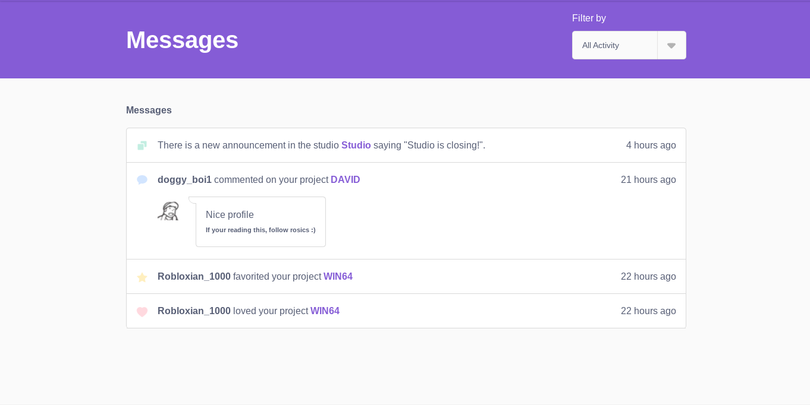The height and width of the screenshot is (405, 810).
Task: Click the "21 hours ago" timestamp
Action: point(648,180)
